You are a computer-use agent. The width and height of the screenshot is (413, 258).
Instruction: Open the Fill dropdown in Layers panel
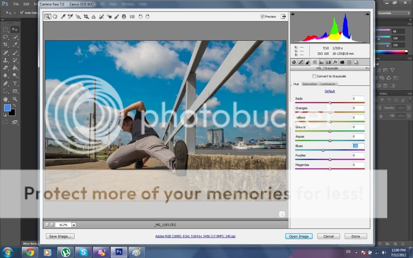(409, 116)
